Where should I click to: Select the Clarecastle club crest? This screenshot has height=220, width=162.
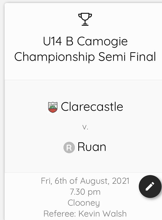pos(53,107)
